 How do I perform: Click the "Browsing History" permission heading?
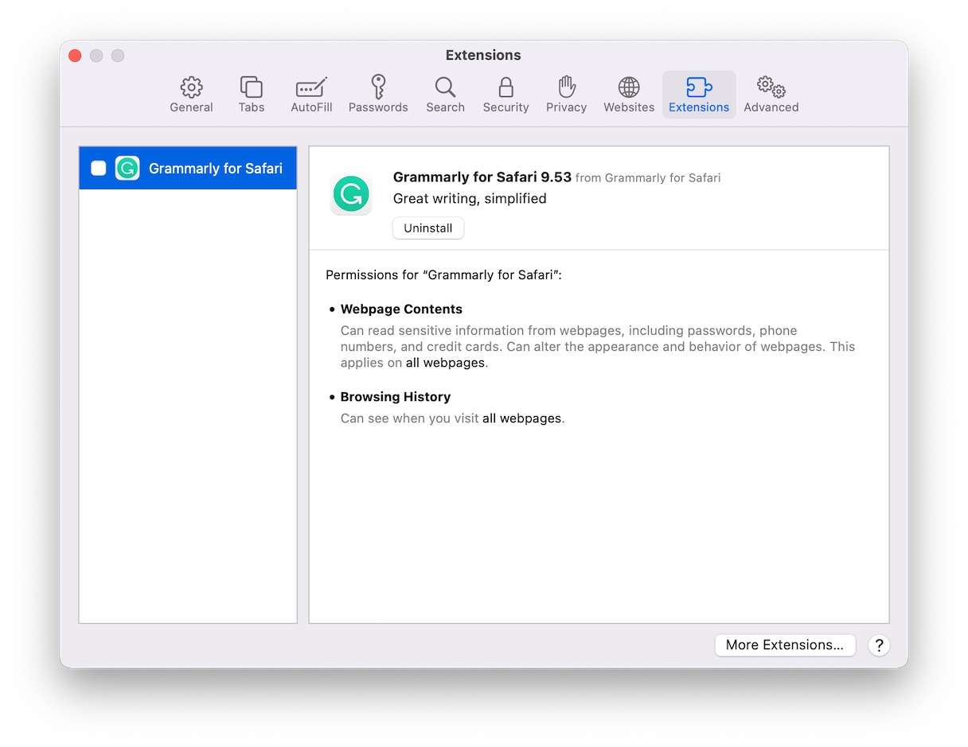click(396, 397)
